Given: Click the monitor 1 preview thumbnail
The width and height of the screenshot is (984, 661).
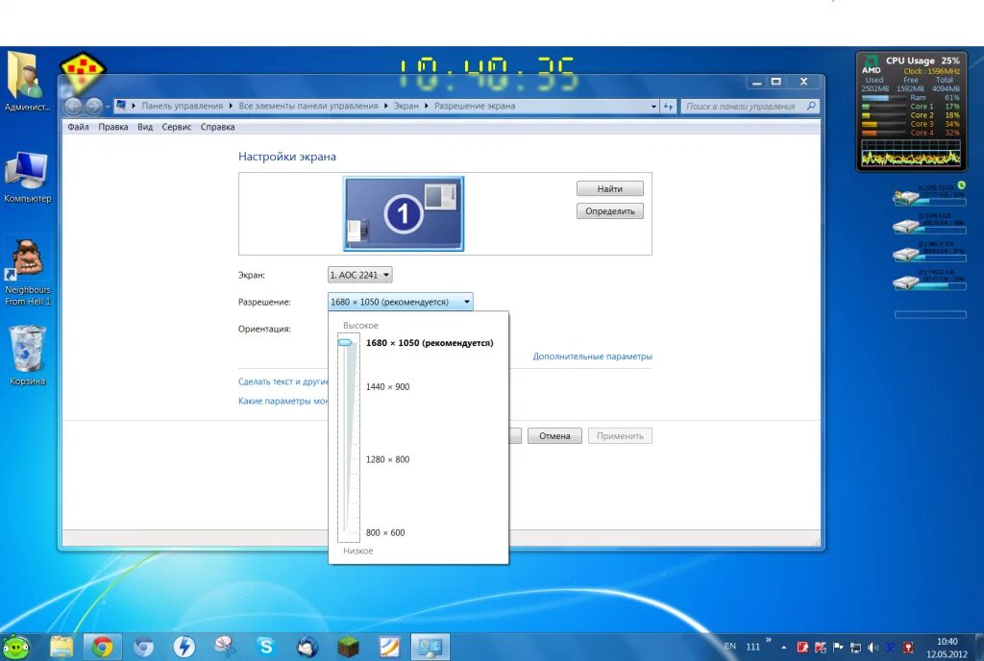Looking at the screenshot, I should (x=404, y=214).
